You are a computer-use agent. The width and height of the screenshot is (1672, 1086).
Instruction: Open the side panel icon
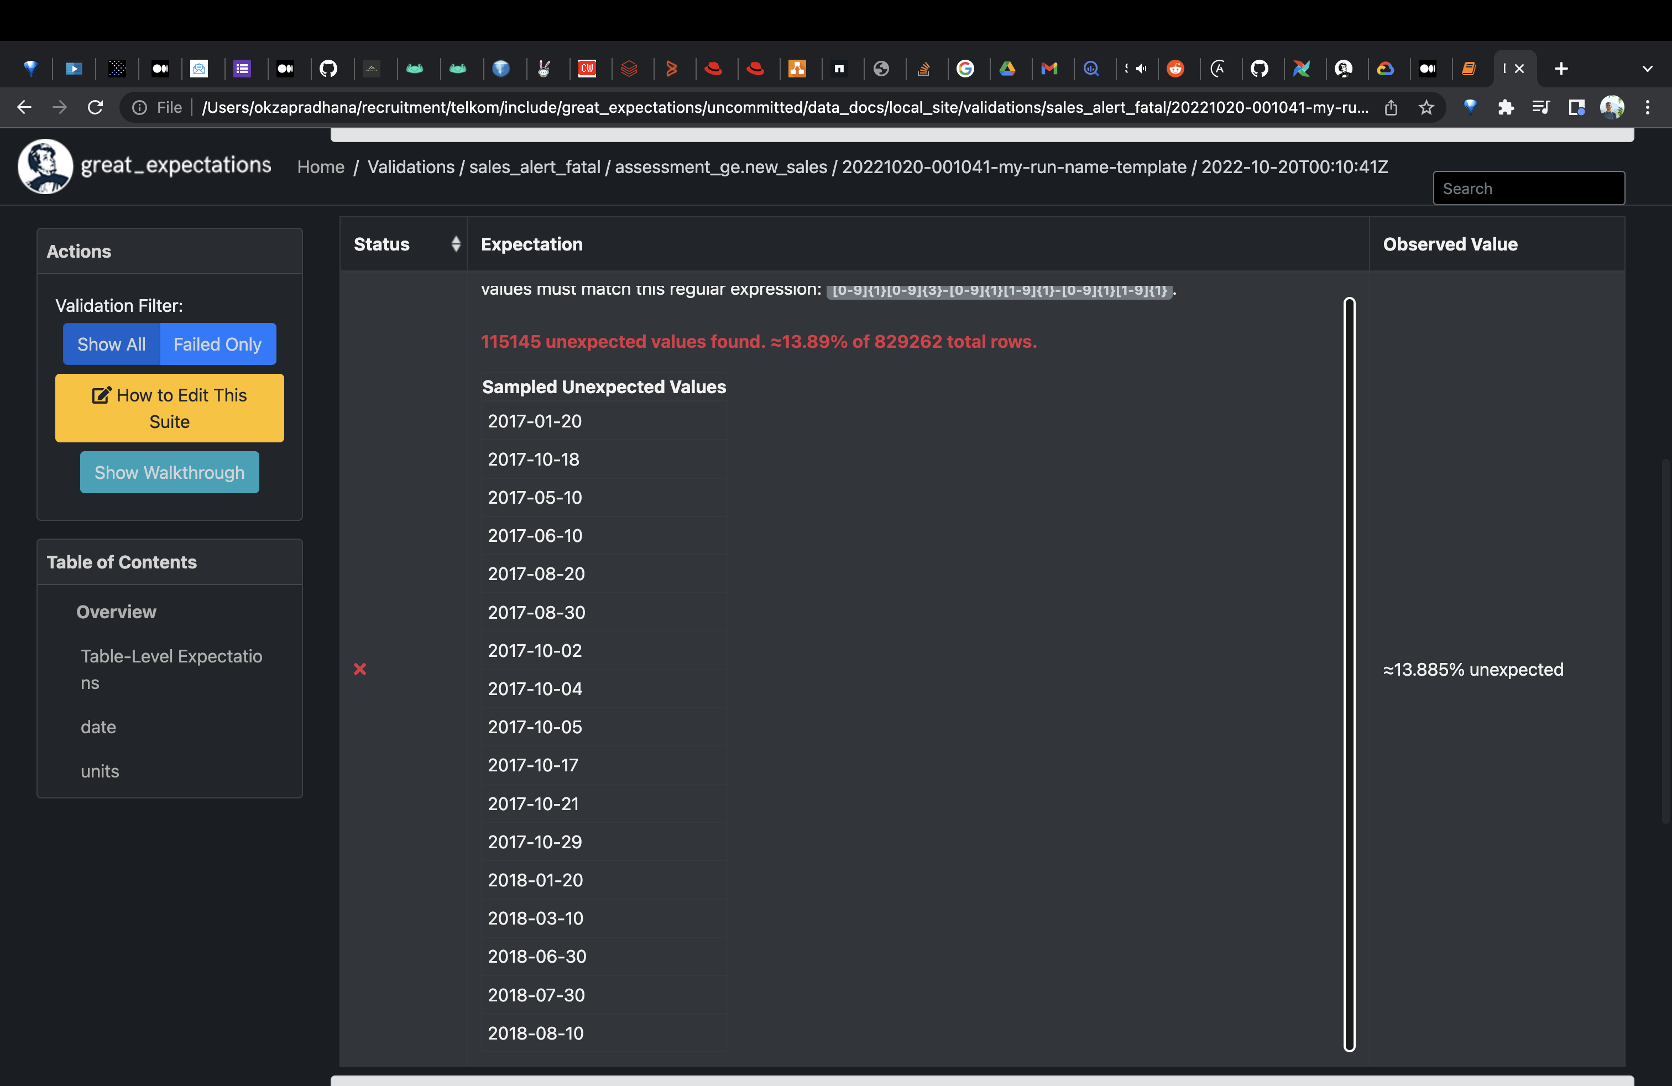(x=1576, y=107)
